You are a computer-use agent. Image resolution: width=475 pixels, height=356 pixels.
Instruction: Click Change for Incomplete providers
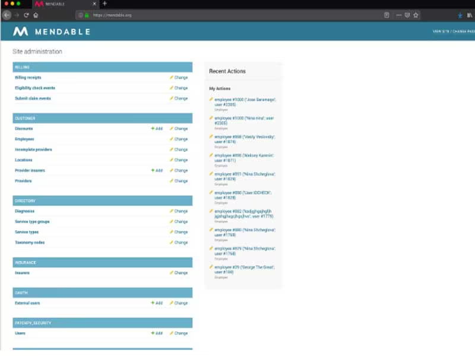click(x=179, y=150)
